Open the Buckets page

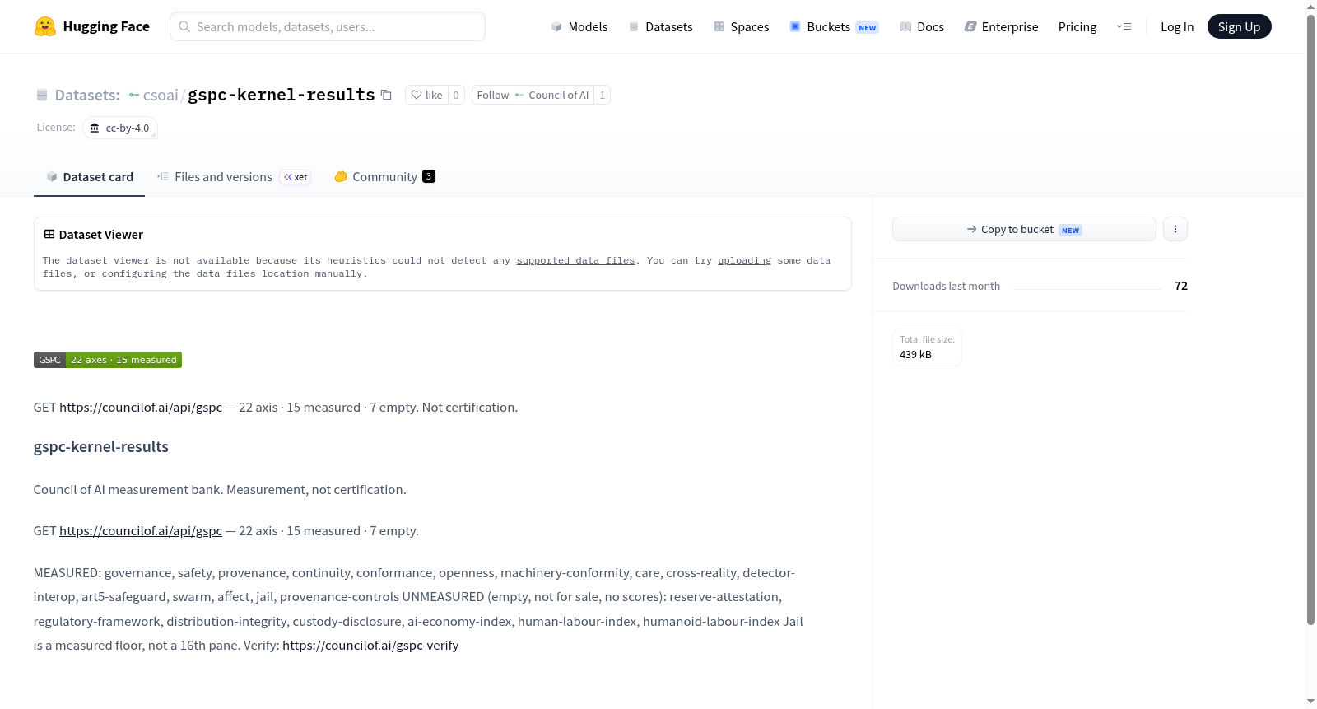(x=834, y=26)
